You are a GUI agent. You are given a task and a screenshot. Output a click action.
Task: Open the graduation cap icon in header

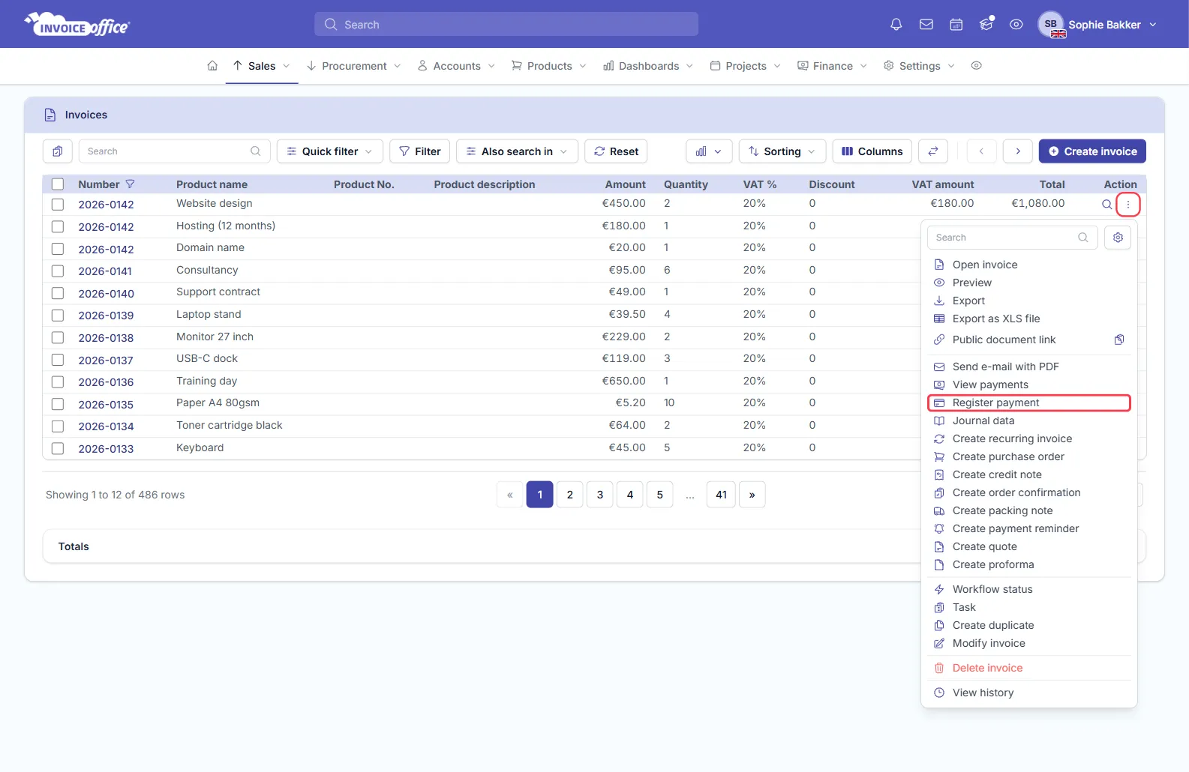click(x=986, y=25)
